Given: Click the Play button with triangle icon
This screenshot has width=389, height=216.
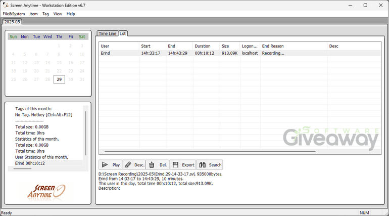Looking at the screenshot, I should [111, 165].
